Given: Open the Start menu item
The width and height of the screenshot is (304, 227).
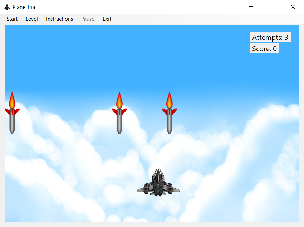Looking at the screenshot, I should tap(12, 19).
